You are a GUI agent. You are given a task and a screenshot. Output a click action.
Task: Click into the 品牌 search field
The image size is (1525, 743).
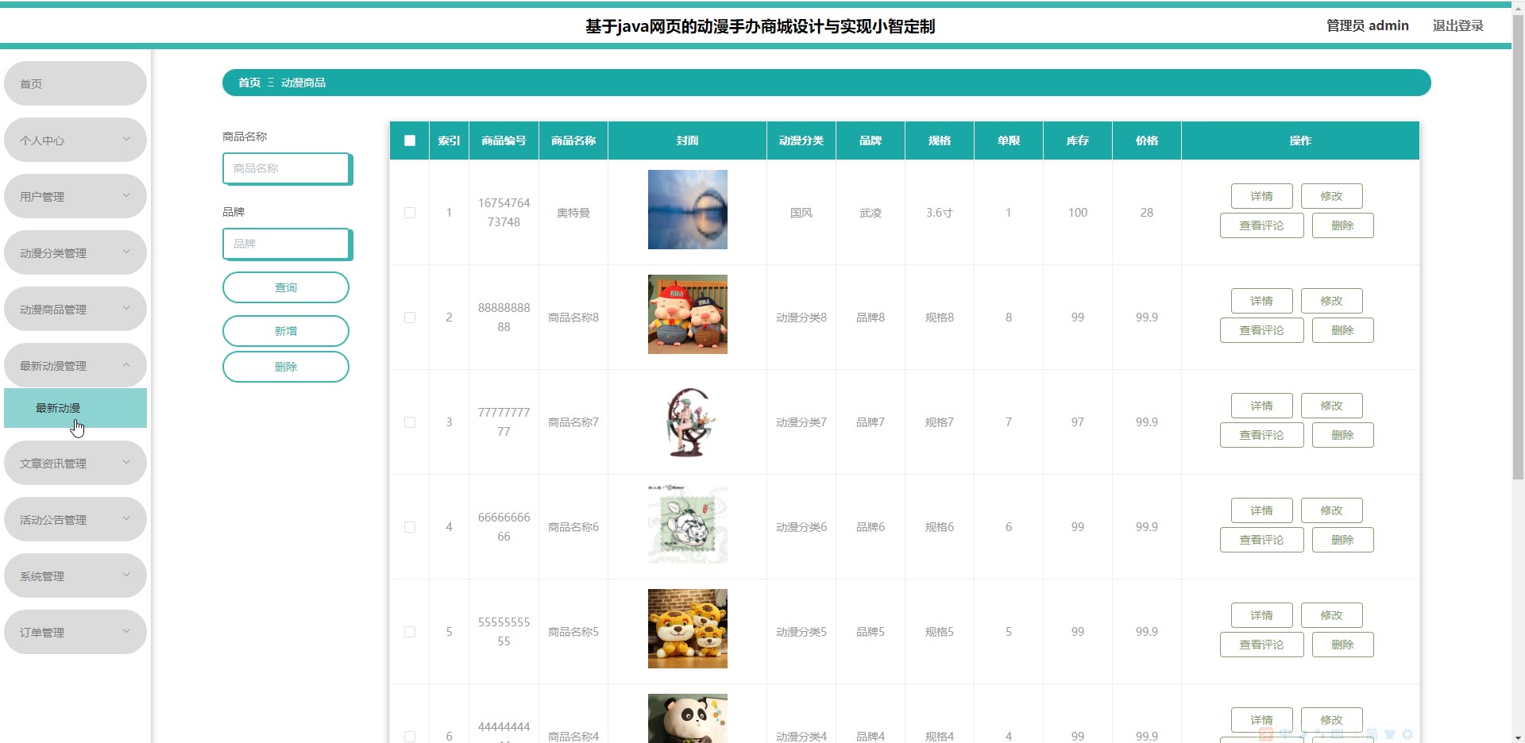pyautogui.click(x=287, y=244)
